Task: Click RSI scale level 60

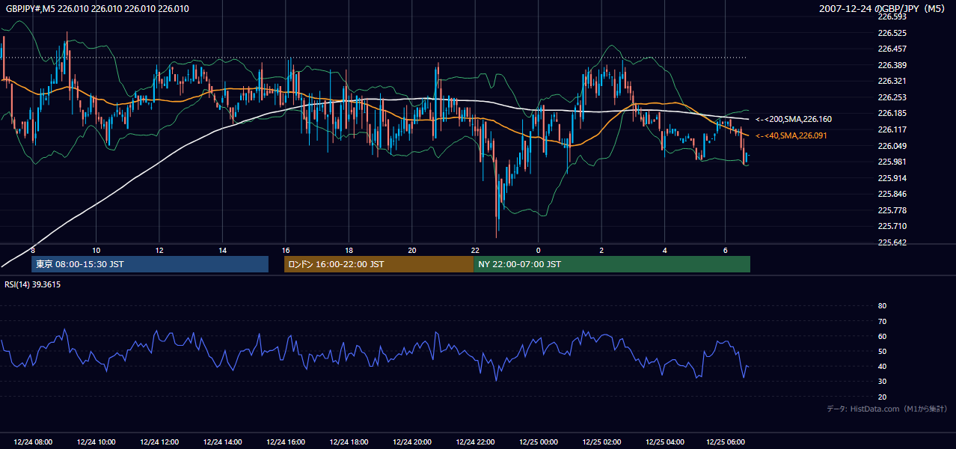Action: [882, 336]
